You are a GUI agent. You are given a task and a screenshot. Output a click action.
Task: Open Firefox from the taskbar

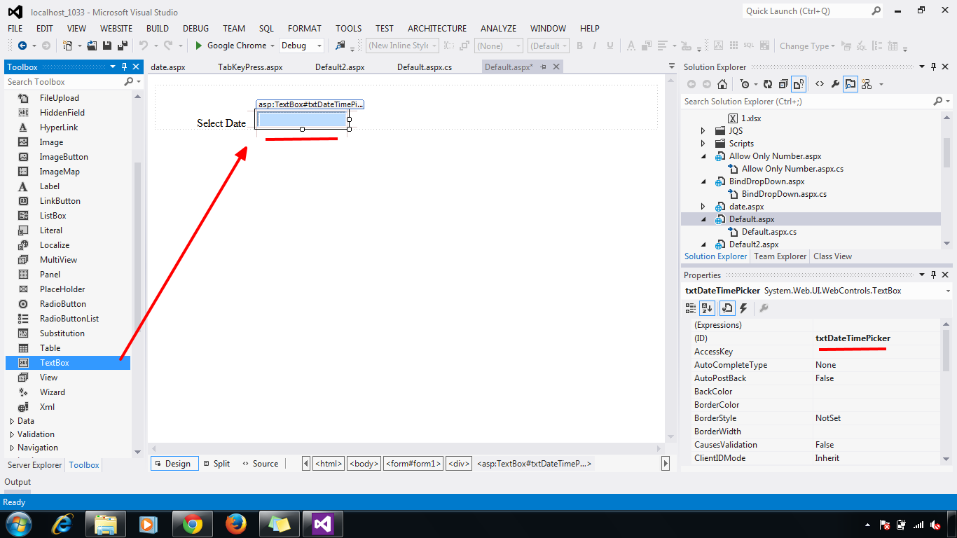click(x=236, y=523)
